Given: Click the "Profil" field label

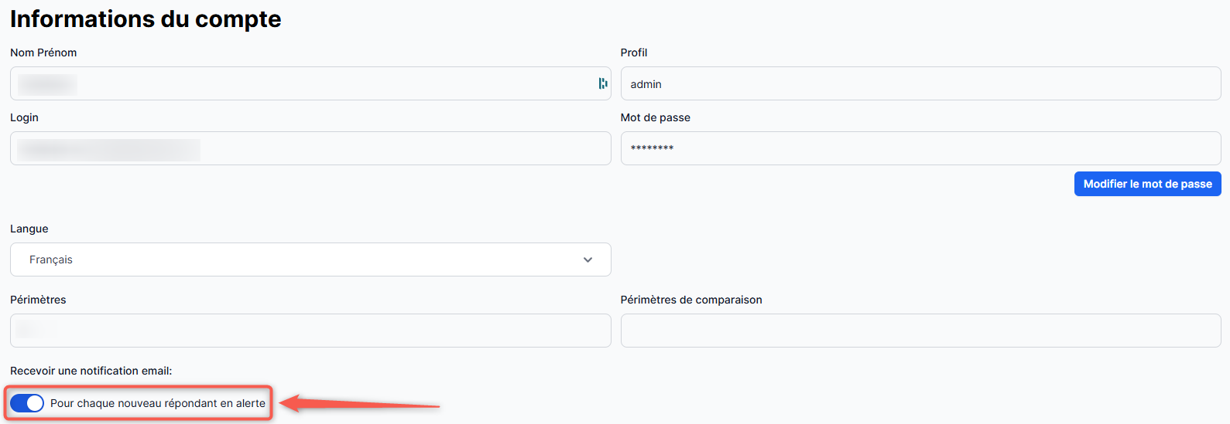Looking at the screenshot, I should tap(633, 53).
